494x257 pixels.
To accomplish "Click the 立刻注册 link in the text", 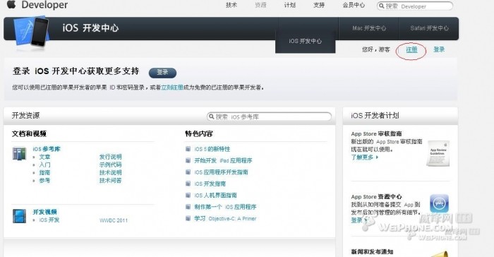I will (x=172, y=88).
